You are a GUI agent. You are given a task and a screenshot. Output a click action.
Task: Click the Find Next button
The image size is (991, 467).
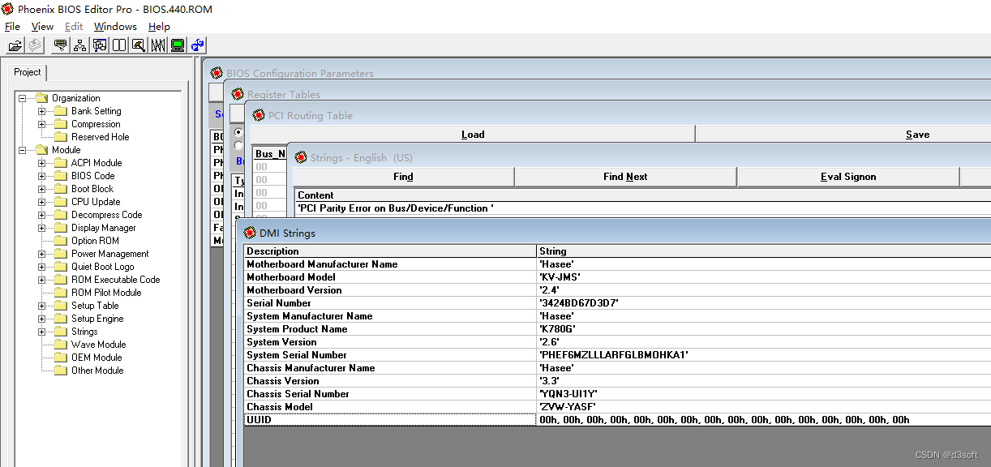point(625,177)
